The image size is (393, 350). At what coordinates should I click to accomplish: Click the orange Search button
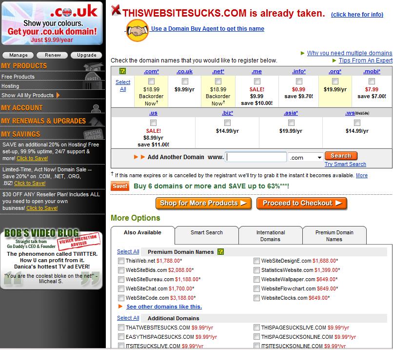pos(341,156)
